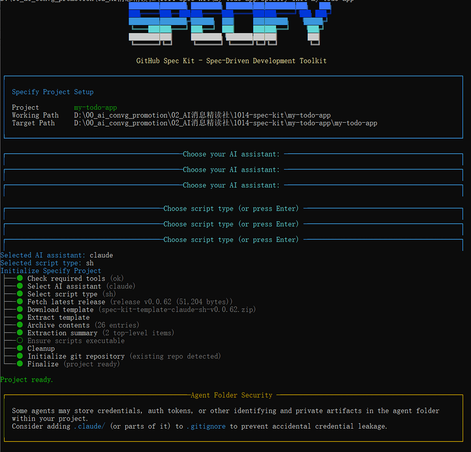
Task: Click the green dot next to Archive contents
Action: (x=20, y=325)
